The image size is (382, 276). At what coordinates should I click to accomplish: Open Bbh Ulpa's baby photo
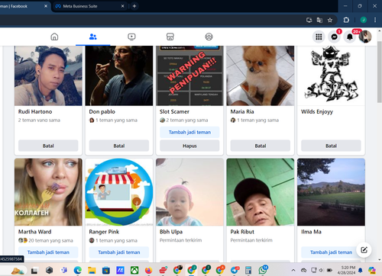click(x=189, y=192)
